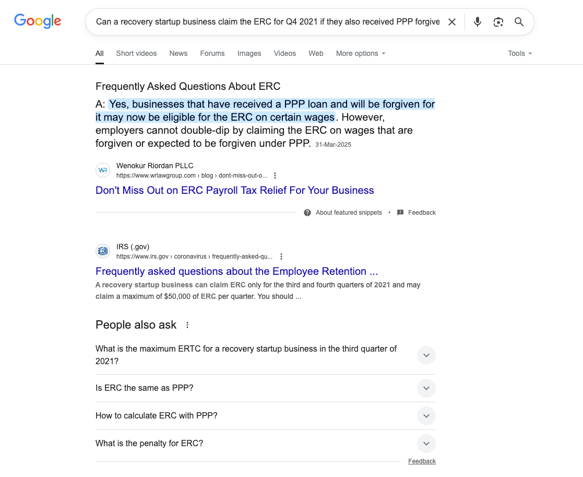Expand 'What is the penalty for ERC?'
Image resolution: width=583 pixels, height=477 pixels.
click(266, 444)
